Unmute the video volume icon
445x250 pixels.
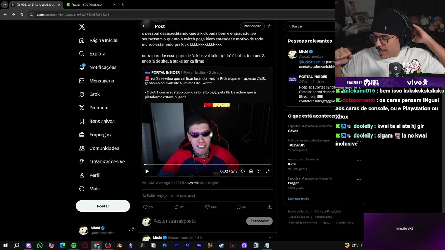click(x=243, y=171)
